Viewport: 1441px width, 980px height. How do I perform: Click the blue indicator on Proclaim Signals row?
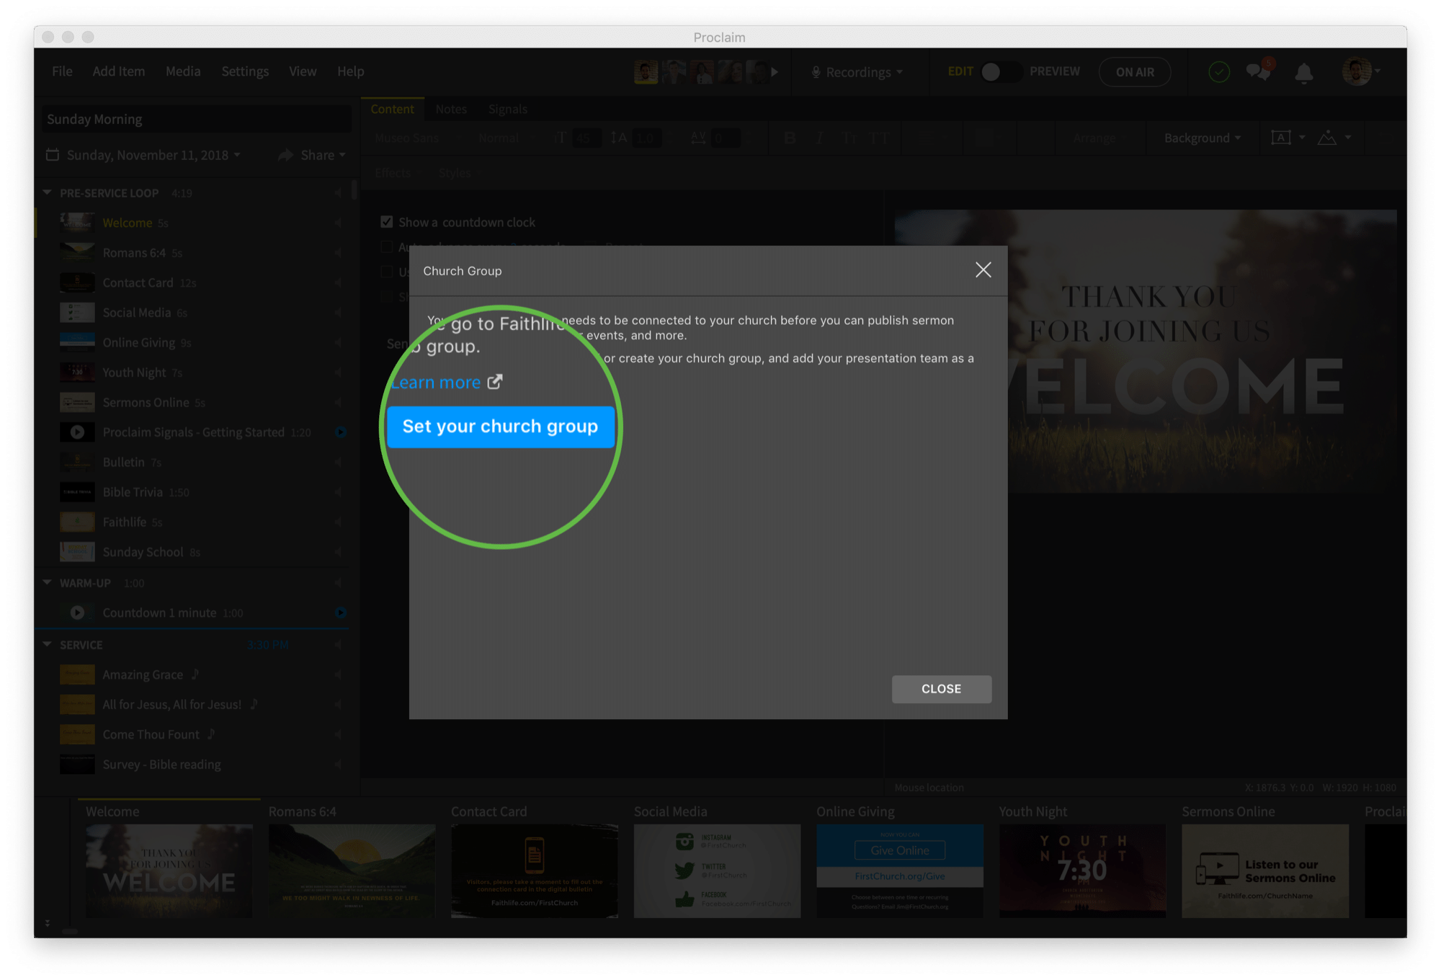tap(341, 432)
